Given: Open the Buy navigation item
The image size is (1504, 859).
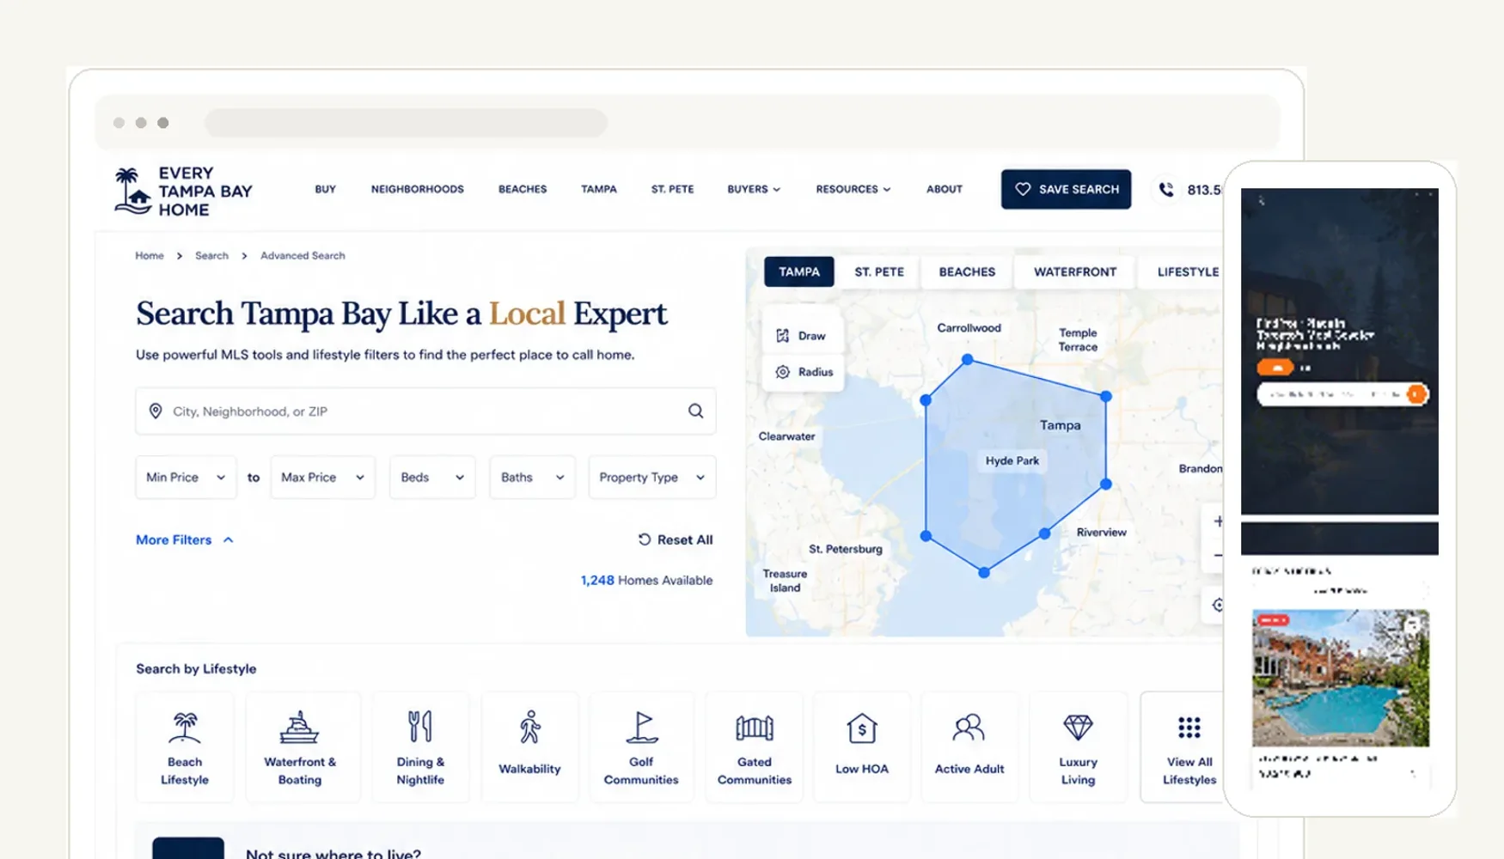Looking at the screenshot, I should click(325, 189).
